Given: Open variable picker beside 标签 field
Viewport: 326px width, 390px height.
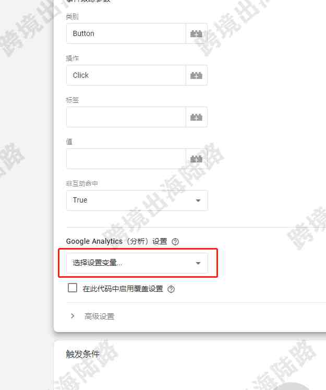Looking at the screenshot, I should (x=196, y=117).
